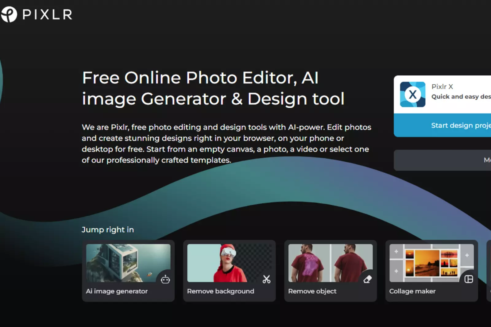Click the PIXLR wordmark text

tap(47, 14)
